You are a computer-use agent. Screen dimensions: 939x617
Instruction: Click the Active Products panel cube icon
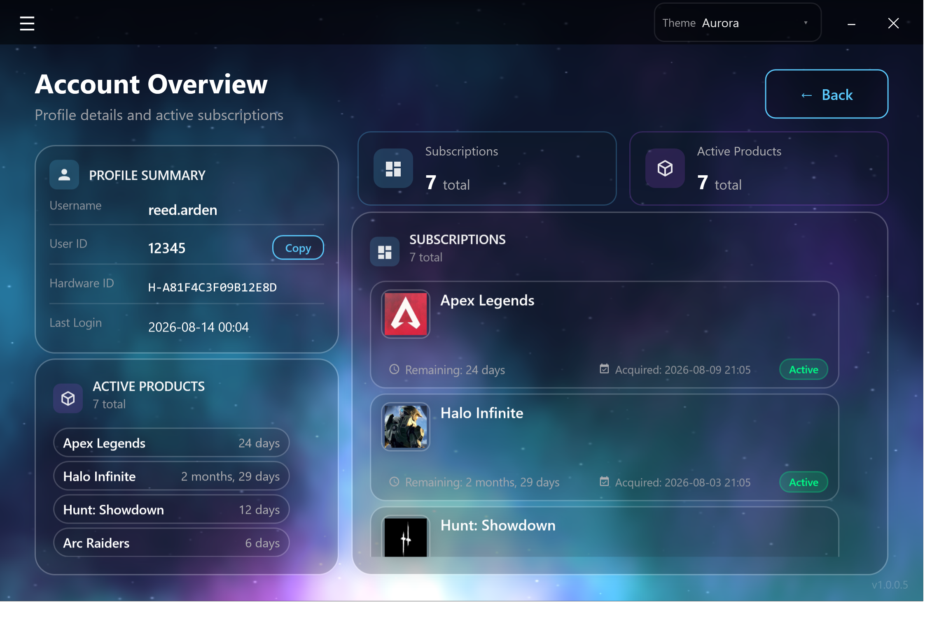tap(68, 399)
